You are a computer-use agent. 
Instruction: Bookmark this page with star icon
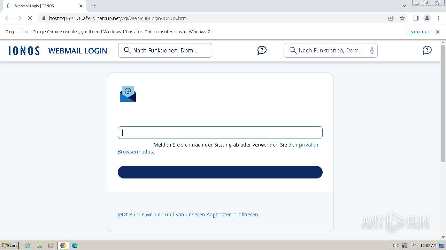click(x=402, y=18)
